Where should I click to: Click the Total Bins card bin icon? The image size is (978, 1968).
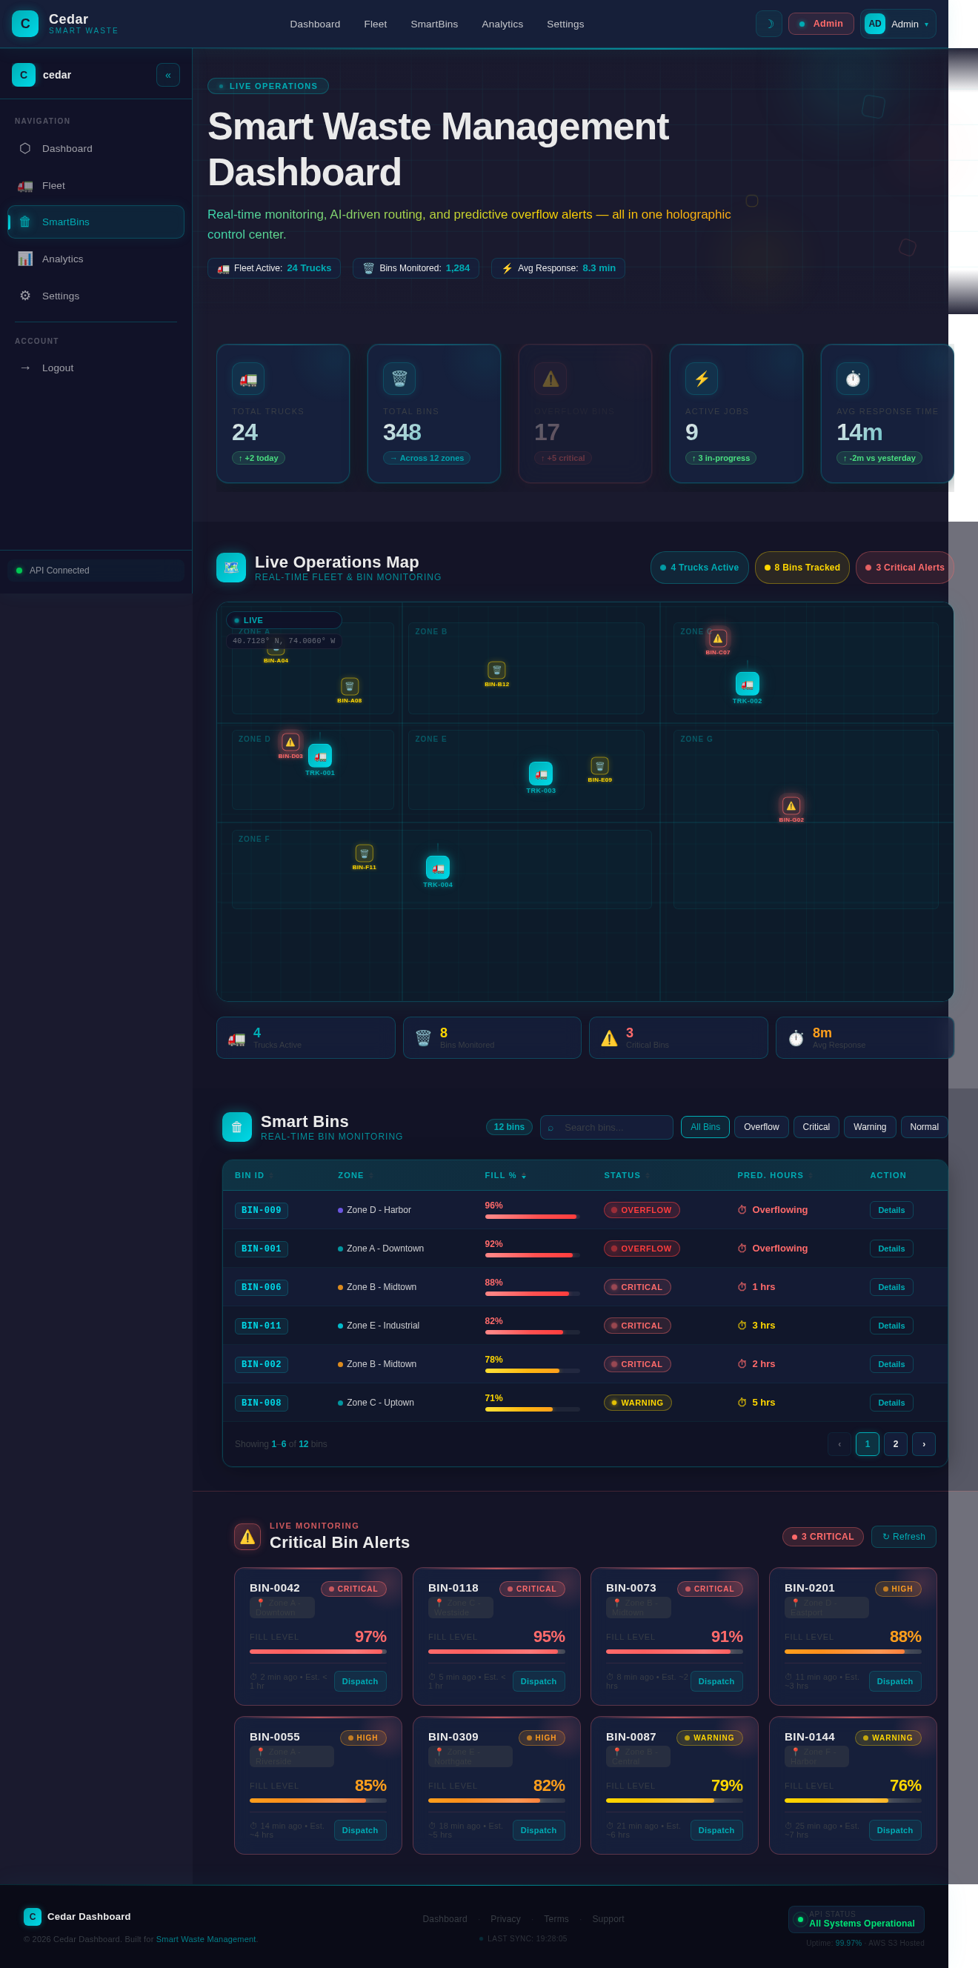coord(399,379)
